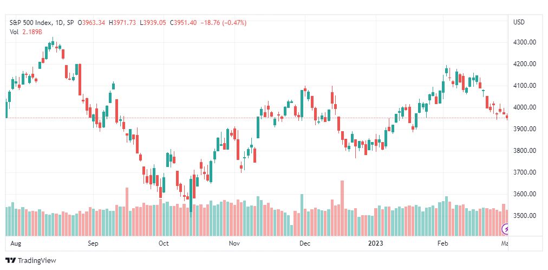
Task: Select the Oct marker on time axis
Action: click(164, 244)
